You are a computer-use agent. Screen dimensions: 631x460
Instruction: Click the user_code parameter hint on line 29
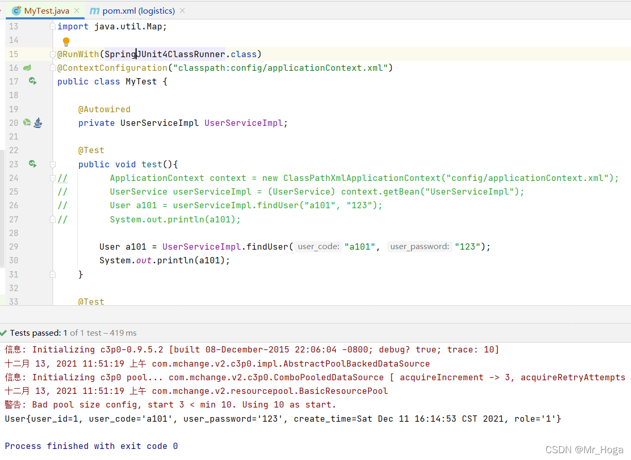click(x=317, y=246)
